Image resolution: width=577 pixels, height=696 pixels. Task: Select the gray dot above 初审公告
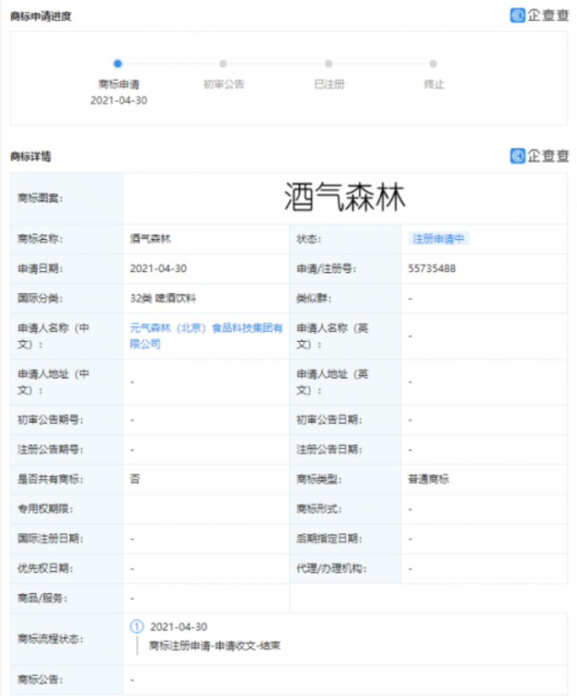(223, 63)
